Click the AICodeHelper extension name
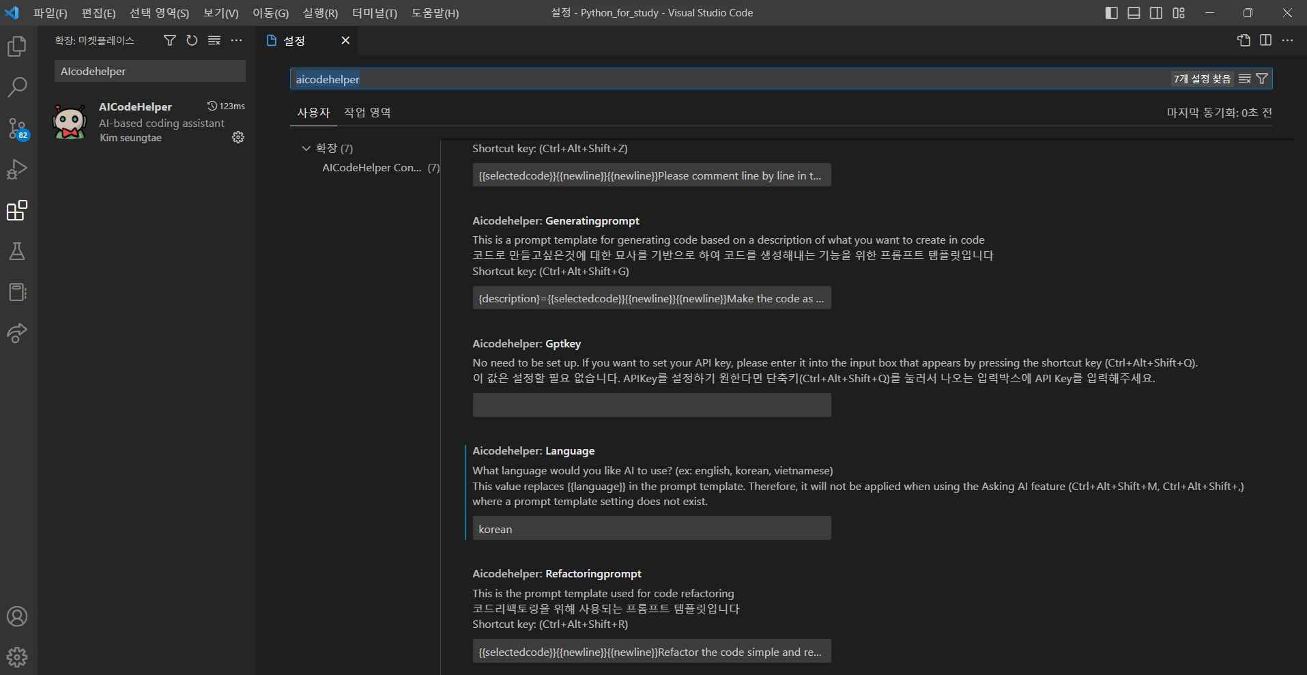The height and width of the screenshot is (675, 1307). [x=135, y=106]
